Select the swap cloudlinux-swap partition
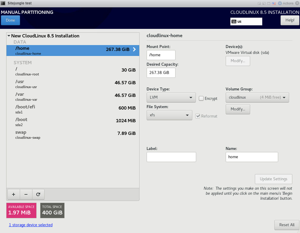This screenshot has height=233, width=300. 73,135
